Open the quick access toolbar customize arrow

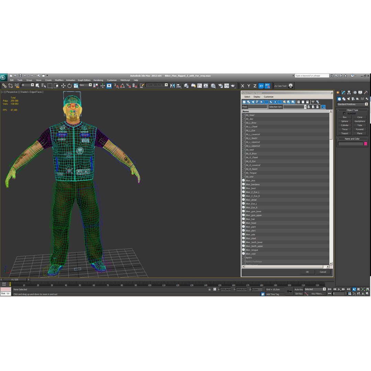pos(47,76)
